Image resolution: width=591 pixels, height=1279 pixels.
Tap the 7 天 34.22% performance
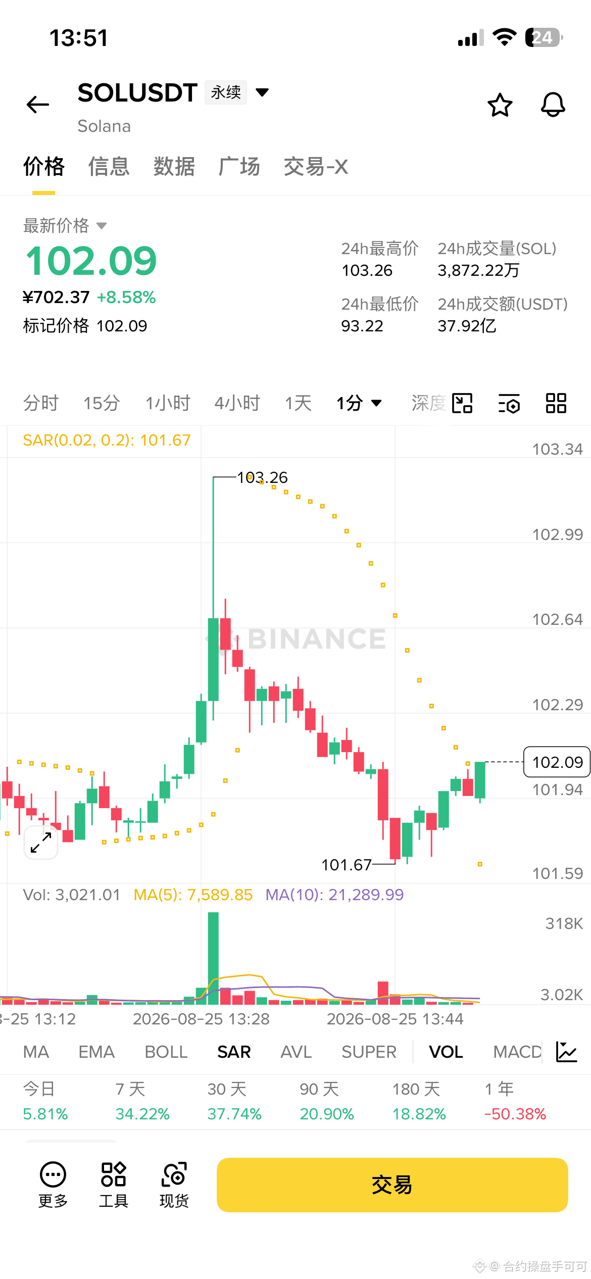click(x=142, y=1101)
